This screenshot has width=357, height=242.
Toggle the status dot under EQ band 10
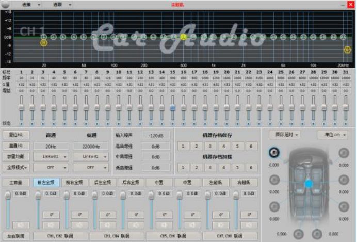click(x=118, y=124)
